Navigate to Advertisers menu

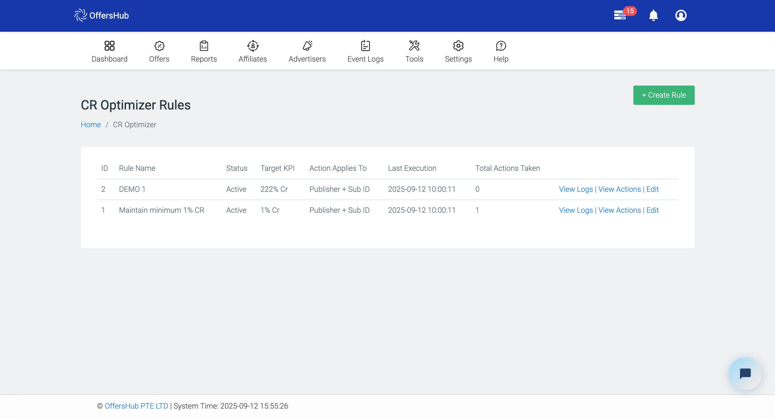[x=307, y=52]
